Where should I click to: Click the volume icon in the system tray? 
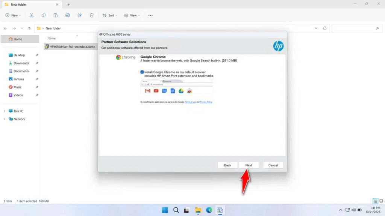pos(353,210)
